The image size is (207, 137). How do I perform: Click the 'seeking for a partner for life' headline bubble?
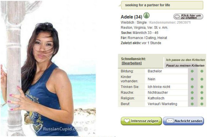162,5
